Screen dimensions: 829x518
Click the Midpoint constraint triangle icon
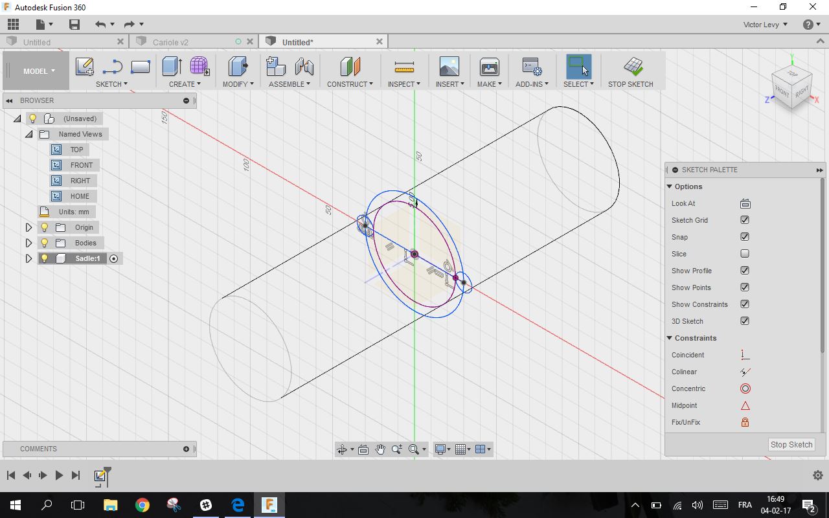(745, 405)
